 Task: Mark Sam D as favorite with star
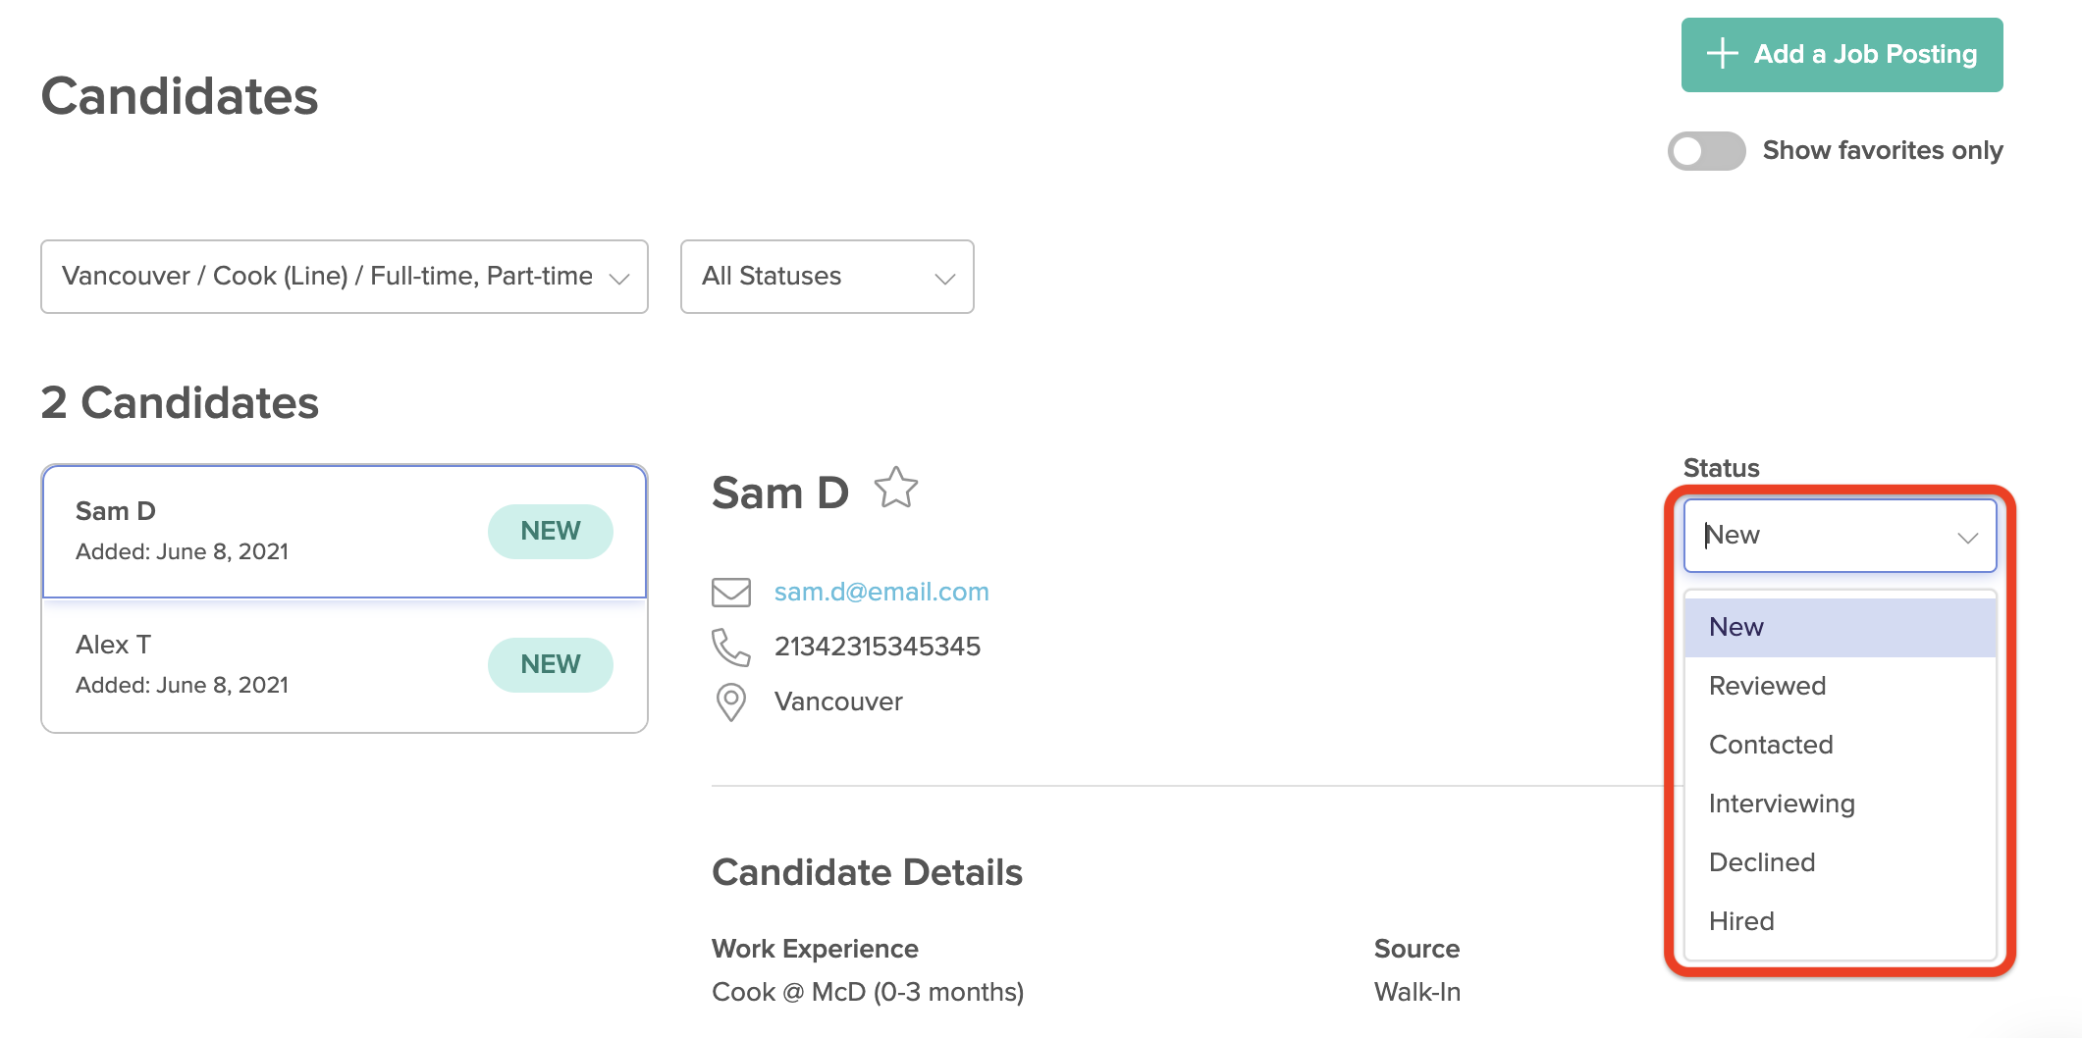pos(895,488)
